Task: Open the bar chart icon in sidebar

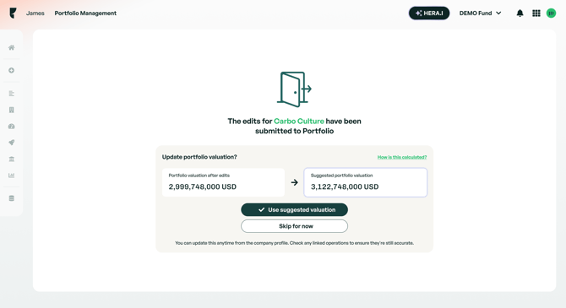Action: [x=12, y=176]
